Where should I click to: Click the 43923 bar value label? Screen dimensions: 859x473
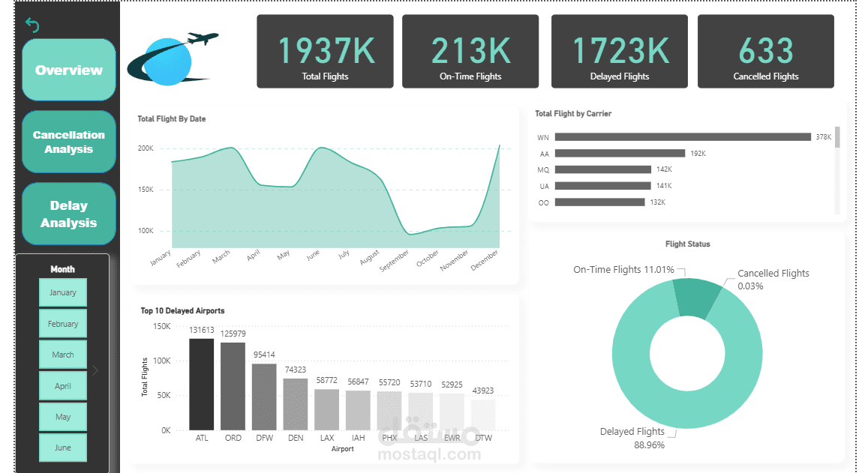click(x=482, y=391)
